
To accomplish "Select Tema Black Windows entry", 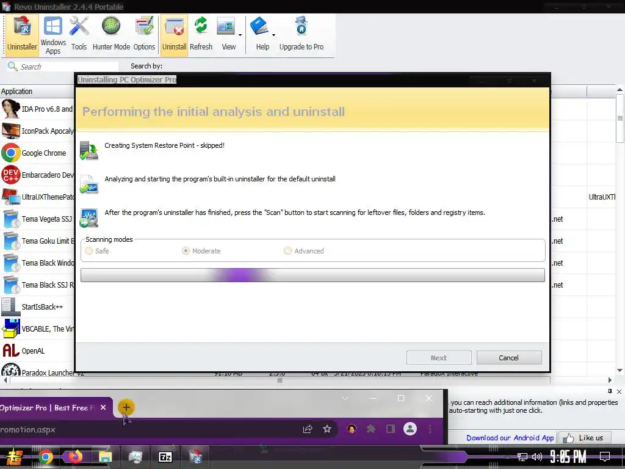I will [x=37, y=263].
